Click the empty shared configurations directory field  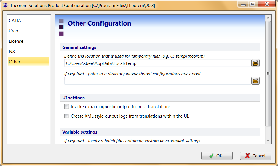pyautogui.click(x=158, y=81)
